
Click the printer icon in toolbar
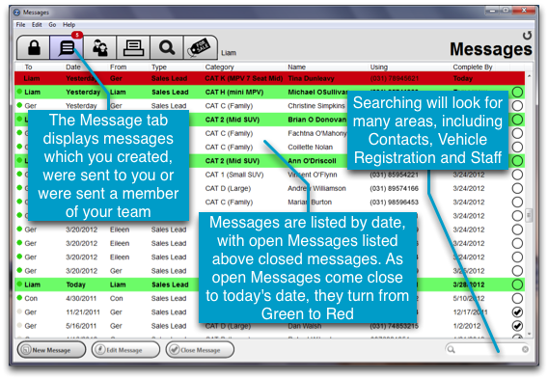(133, 47)
